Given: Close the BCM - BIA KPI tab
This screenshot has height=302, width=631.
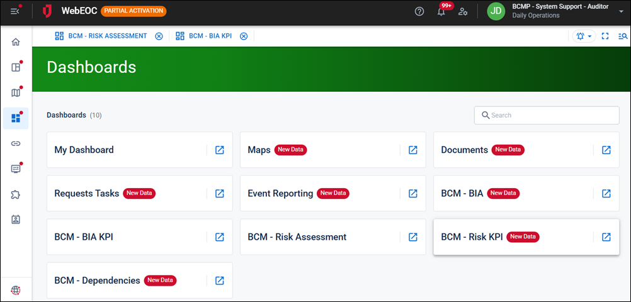Looking at the screenshot, I should pyautogui.click(x=243, y=36).
